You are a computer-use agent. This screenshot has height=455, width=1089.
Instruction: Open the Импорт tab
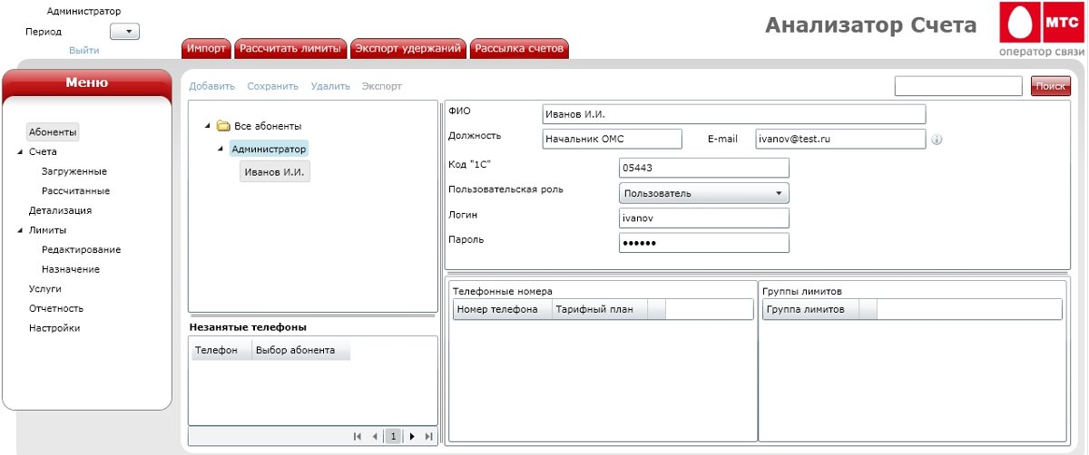pos(206,49)
